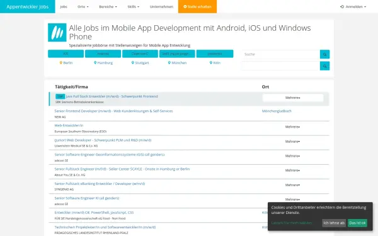378x236 pixels.
Task: Open Entwickler C#, PowerShell, JavaScript, CSS job
Action: click(94, 213)
